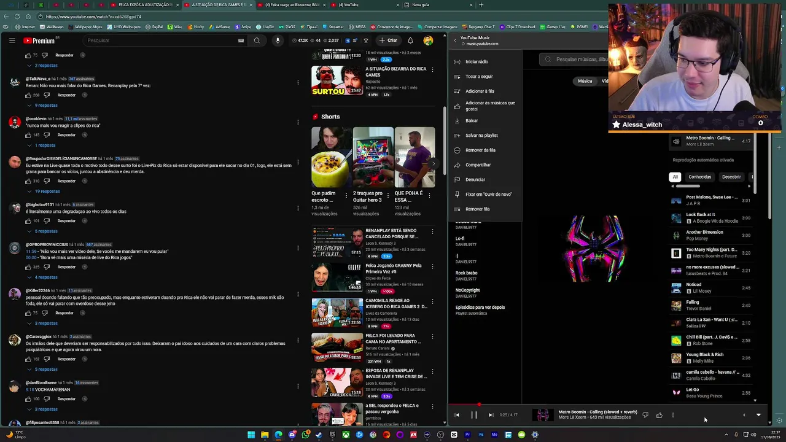Viewport: 786px width, 442px height.
Task: Go to previous track in YouTube Music
Action: pyautogui.click(x=457, y=415)
